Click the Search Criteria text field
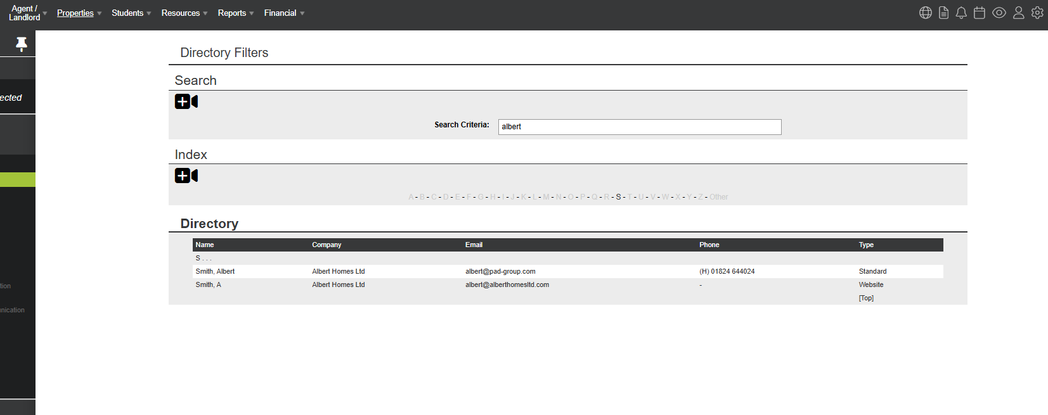 click(x=639, y=127)
